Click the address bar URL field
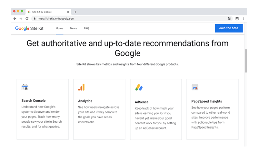258x161 pixels. pos(132,19)
